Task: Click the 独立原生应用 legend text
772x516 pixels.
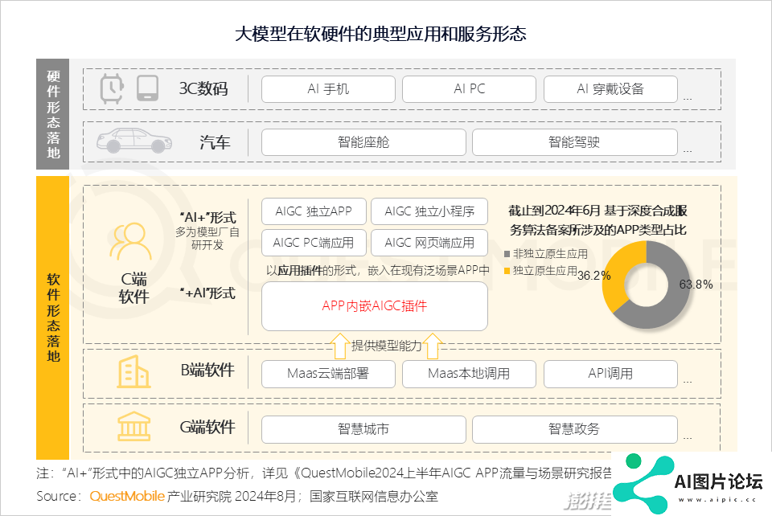Action: pyautogui.click(x=545, y=271)
